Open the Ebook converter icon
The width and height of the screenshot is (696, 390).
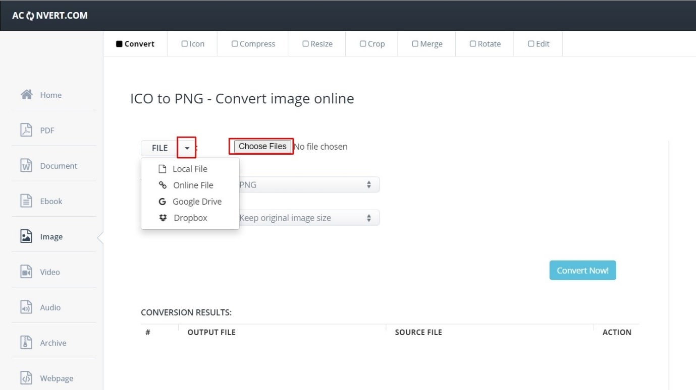[x=26, y=201]
